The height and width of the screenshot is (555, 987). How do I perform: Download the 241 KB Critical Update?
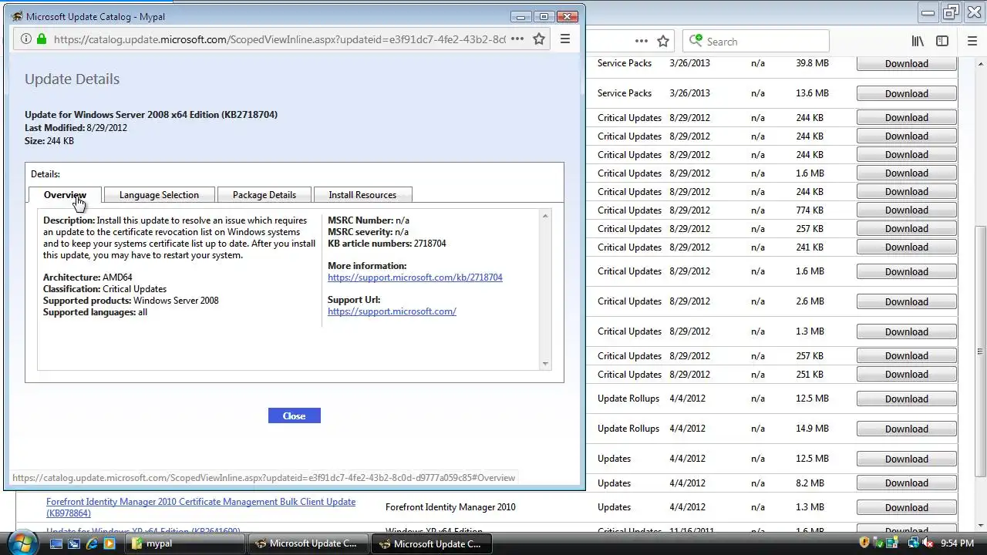[906, 247]
